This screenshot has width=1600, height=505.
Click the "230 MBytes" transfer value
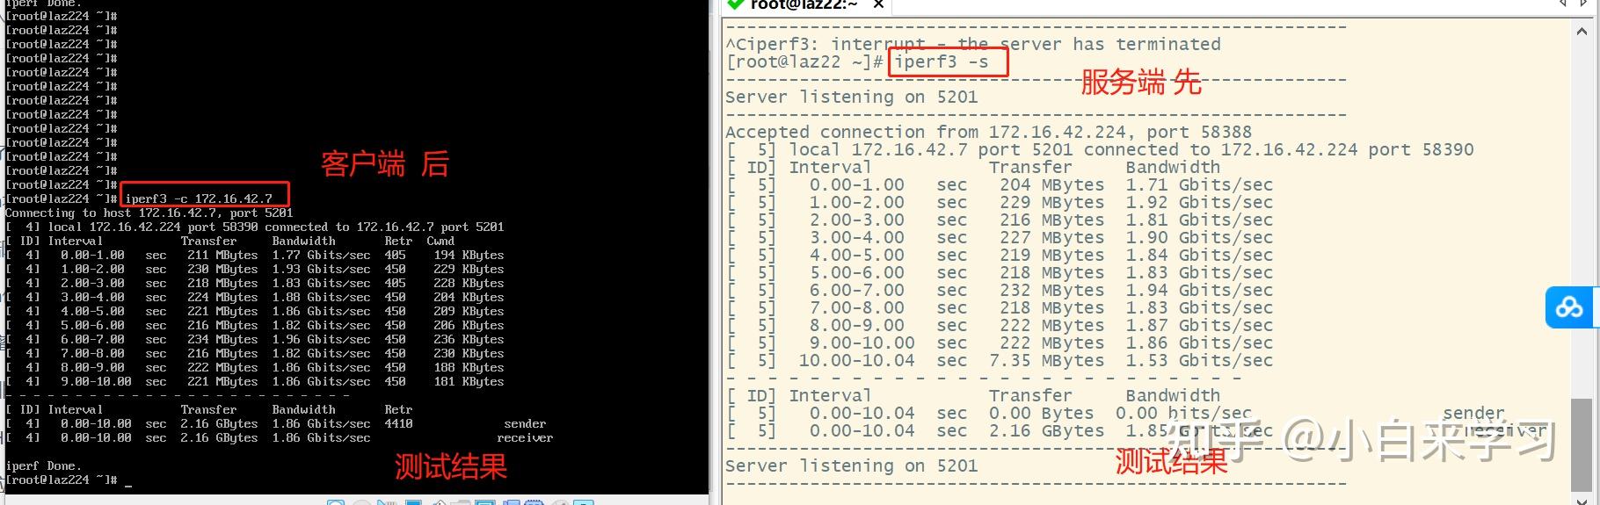coord(222,269)
